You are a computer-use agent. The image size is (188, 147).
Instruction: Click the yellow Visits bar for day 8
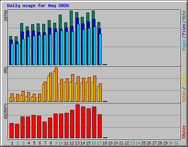[48, 89]
